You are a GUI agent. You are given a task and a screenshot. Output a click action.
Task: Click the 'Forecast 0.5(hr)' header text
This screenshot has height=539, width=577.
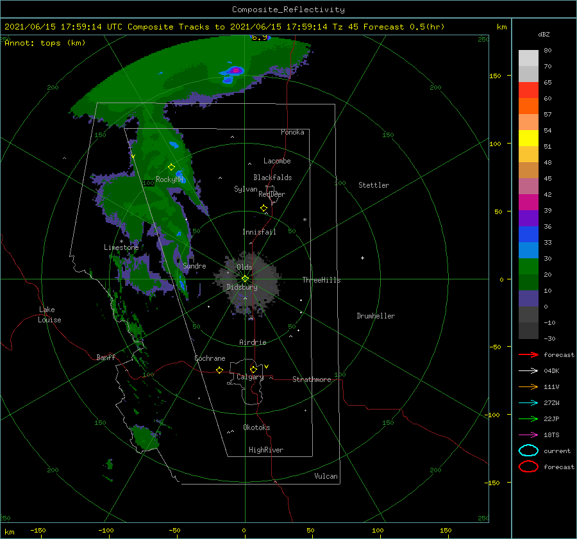pyautogui.click(x=404, y=27)
